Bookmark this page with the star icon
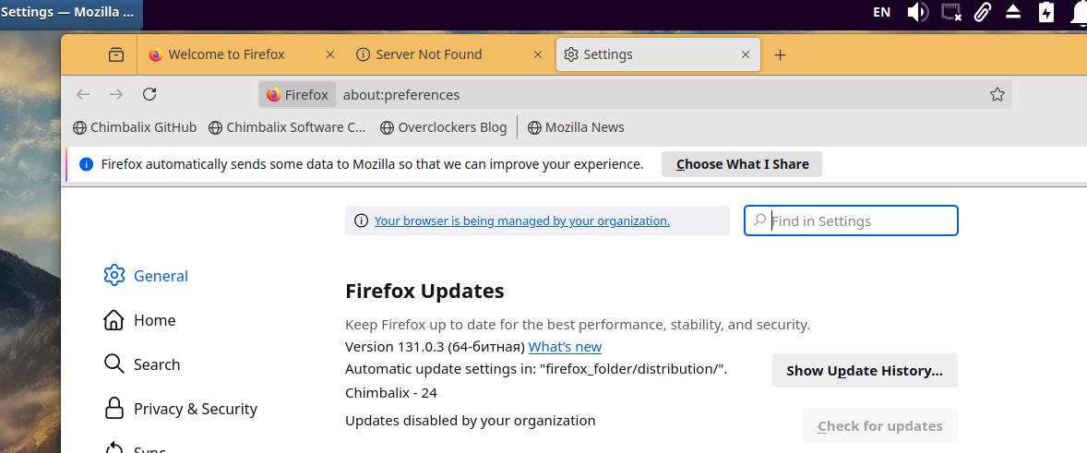 click(997, 94)
